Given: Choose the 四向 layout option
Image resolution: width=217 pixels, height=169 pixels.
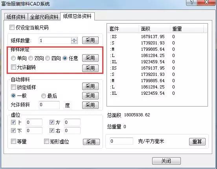Looking at the screenshot, I should [48, 58].
